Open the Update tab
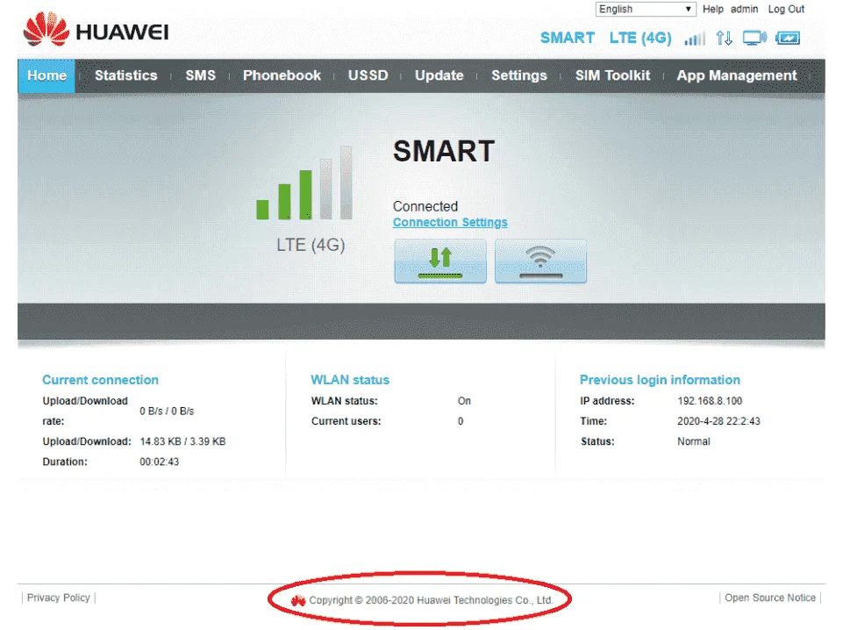 (439, 75)
